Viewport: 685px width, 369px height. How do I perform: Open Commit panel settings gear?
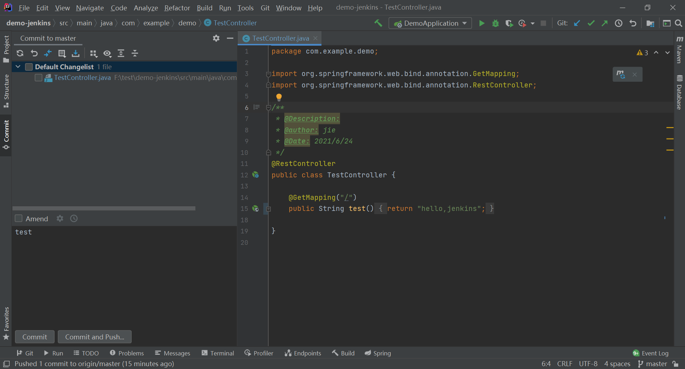[216, 38]
